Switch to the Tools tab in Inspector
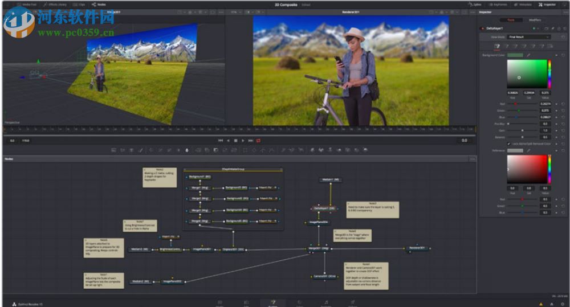Viewport: 570px width, 307px height. click(x=511, y=20)
